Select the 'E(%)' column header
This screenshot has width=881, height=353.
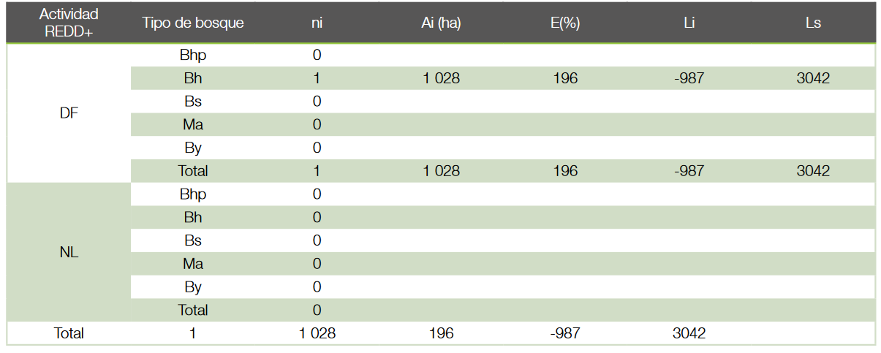tap(565, 23)
